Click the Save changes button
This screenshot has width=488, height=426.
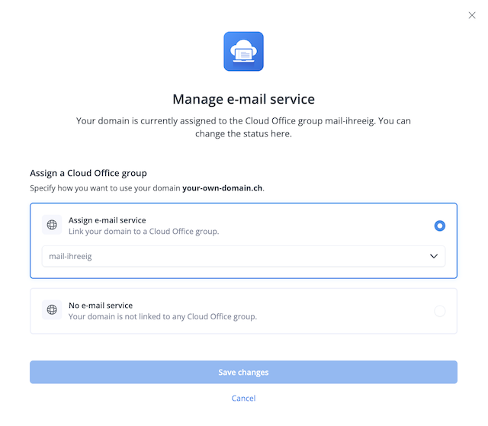tap(244, 372)
